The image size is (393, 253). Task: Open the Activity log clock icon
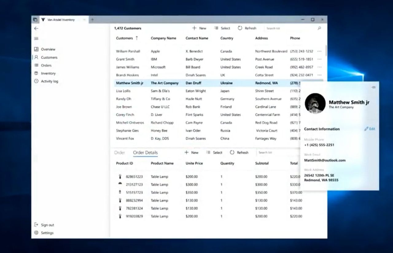(36, 81)
